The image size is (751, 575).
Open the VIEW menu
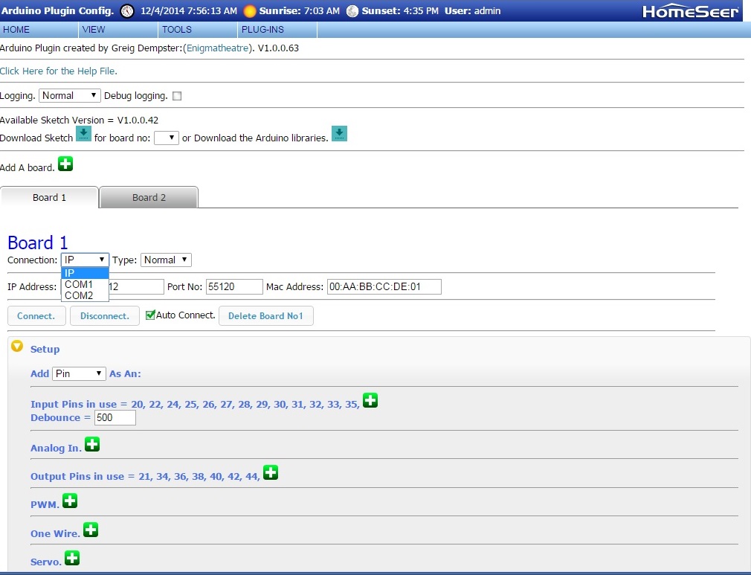(x=118, y=30)
